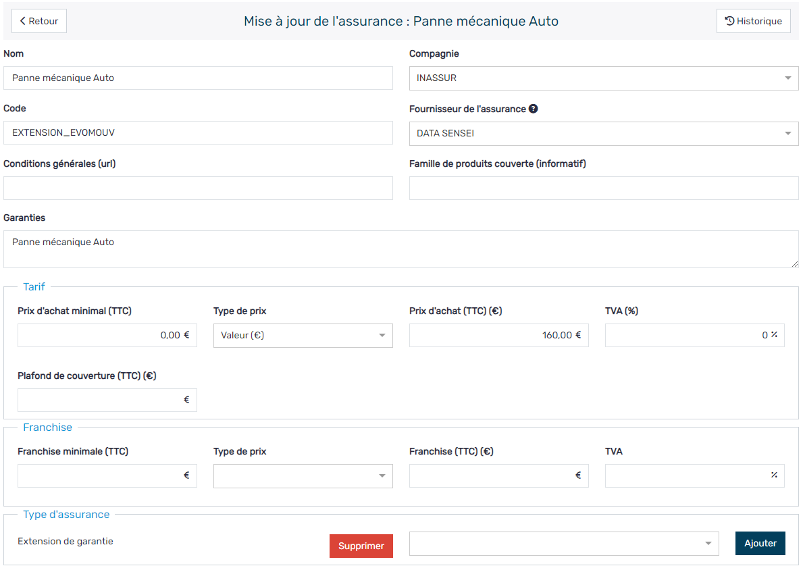The width and height of the screenshot is (803, 568).
Task: Open the Historique view
Action: click(753, 21)
